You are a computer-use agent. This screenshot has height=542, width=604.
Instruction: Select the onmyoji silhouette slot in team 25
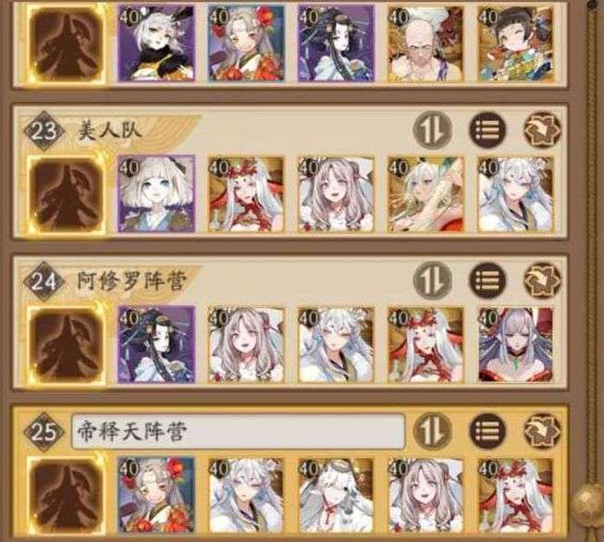pyautogui.click(x=68, y=496)
